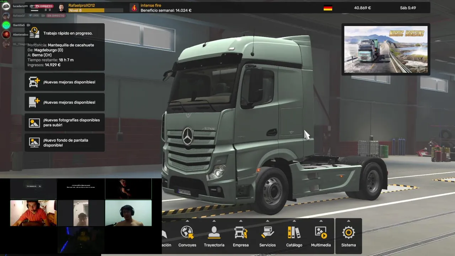Click the player name RafaelproXD12
Screen dimensions: 455x256
82,5
